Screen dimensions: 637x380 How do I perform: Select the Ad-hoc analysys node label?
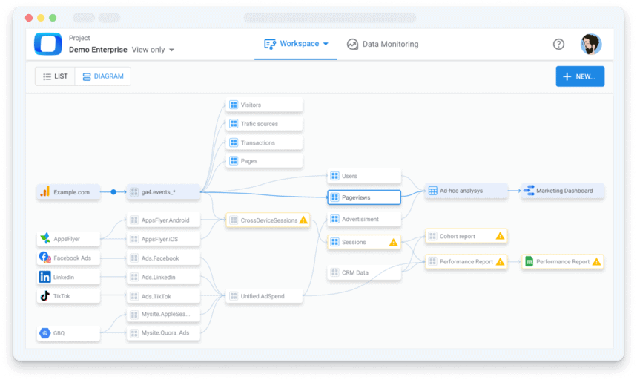461,191
